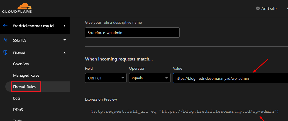
Task: Click the Add site link
Action: click(x=269, y=9)
